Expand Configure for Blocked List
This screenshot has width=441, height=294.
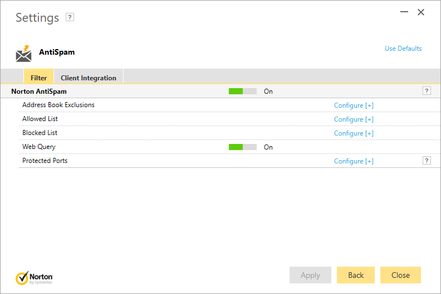coord(354,133)
